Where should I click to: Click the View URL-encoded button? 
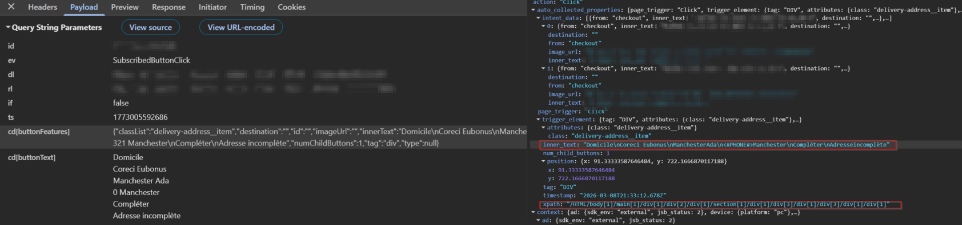241,27
